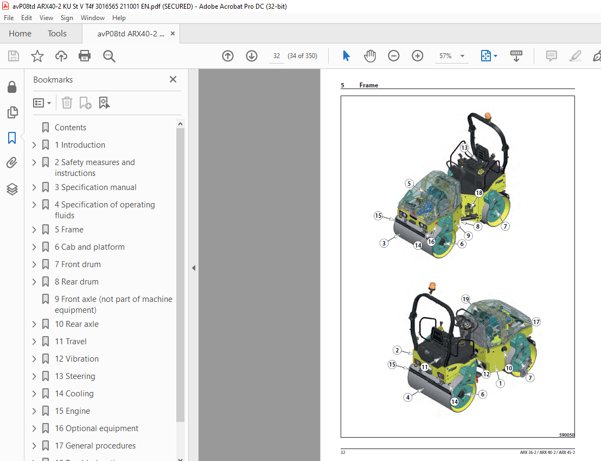Open the security lock panel

click(12, 87)
